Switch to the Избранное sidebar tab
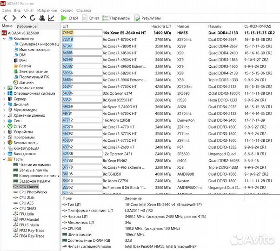 [27, 26]
